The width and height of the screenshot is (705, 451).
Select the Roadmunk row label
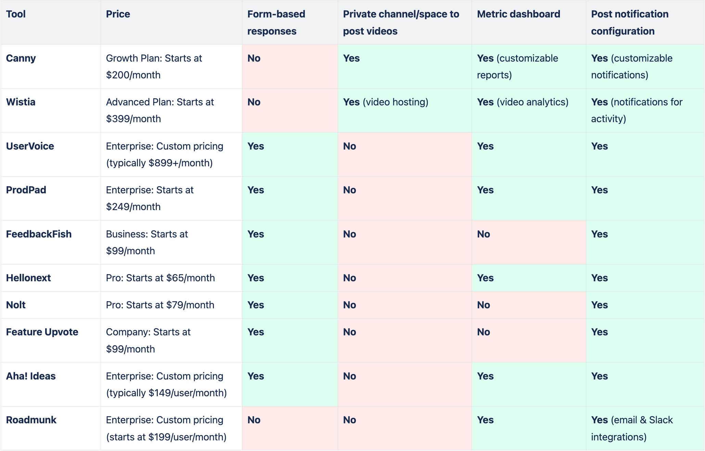[x=31, y=420]
